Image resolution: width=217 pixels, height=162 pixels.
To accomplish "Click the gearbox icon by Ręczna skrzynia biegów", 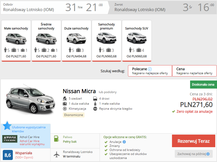I will point(95,109).
